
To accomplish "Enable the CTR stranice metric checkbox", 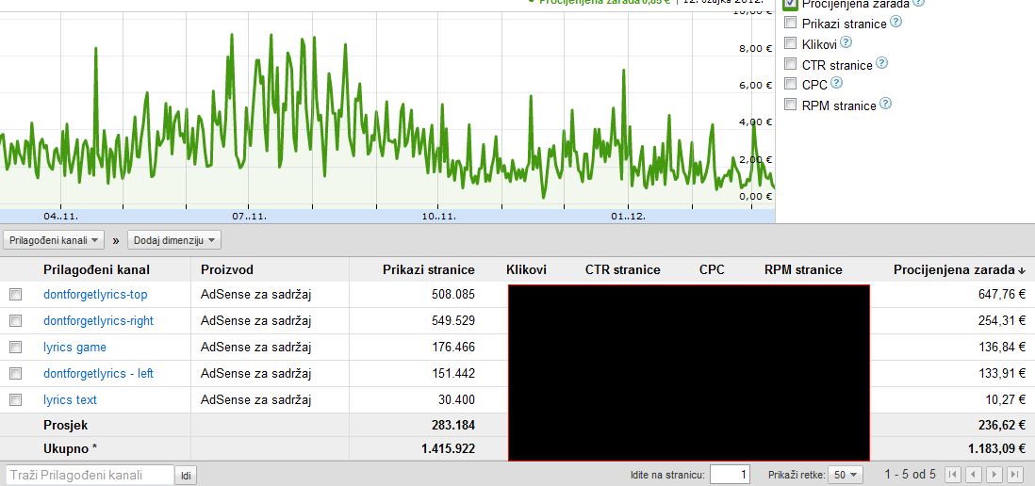I will 790,64.
